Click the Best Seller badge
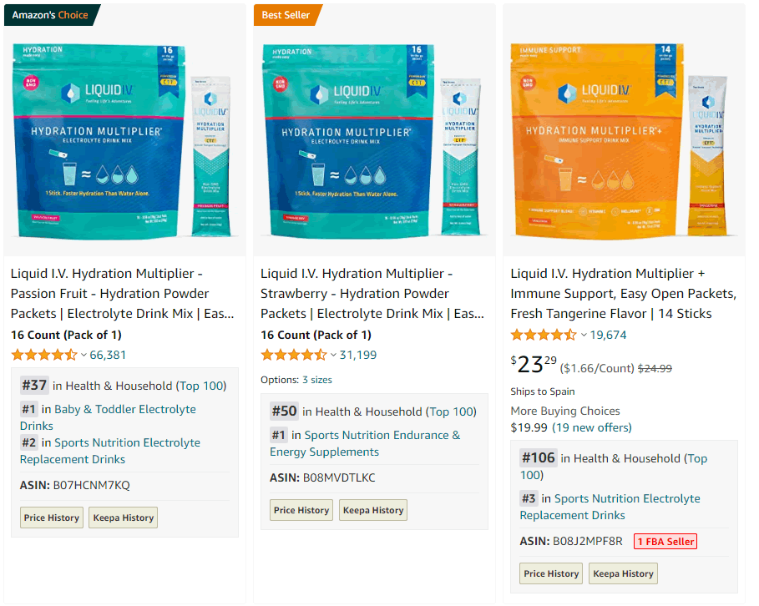Screen dimensions: 759x606 click(x=286, y=15)
